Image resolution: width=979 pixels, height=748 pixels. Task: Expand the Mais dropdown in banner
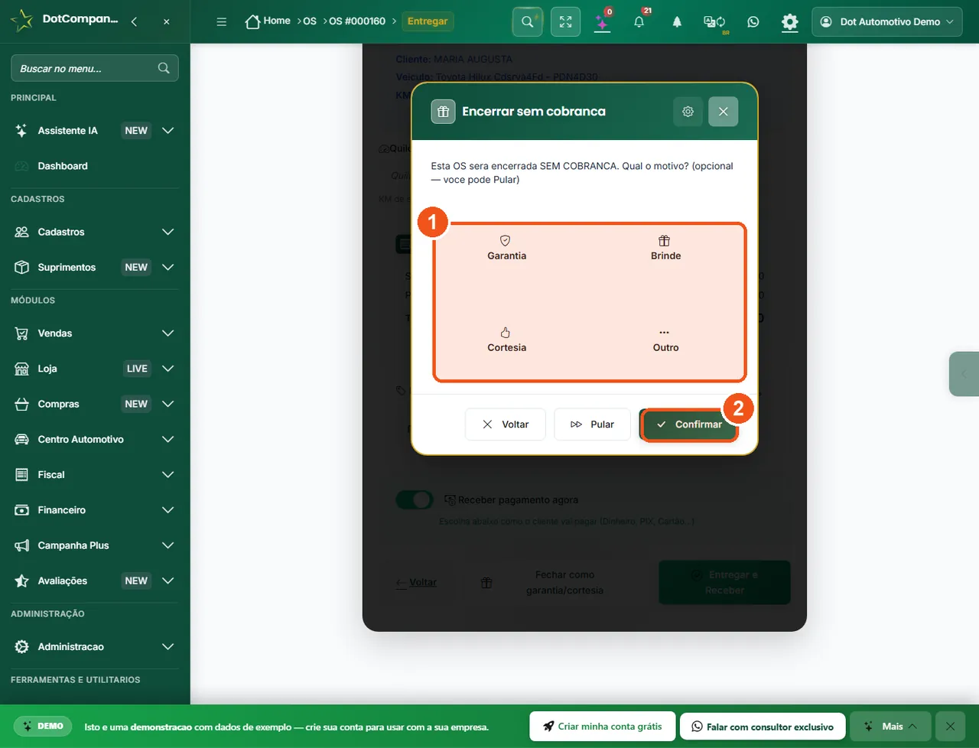coord(890,727)
